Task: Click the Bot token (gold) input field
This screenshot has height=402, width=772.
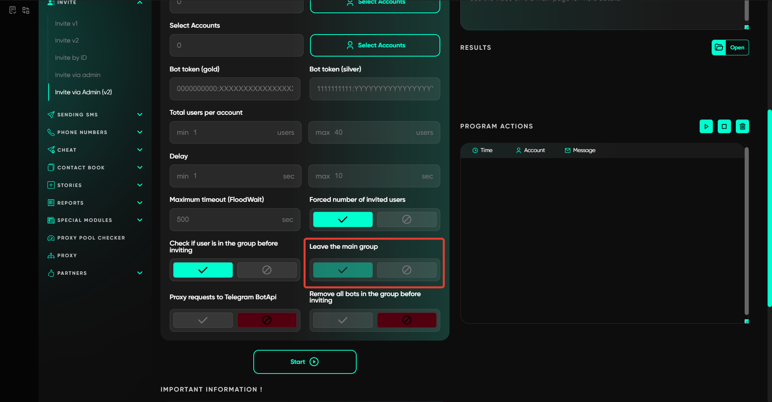Action: [235, 89]
